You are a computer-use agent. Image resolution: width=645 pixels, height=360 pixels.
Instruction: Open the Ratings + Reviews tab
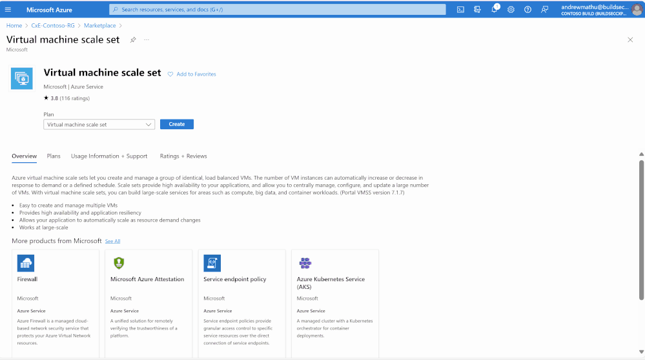click(183, 156)
